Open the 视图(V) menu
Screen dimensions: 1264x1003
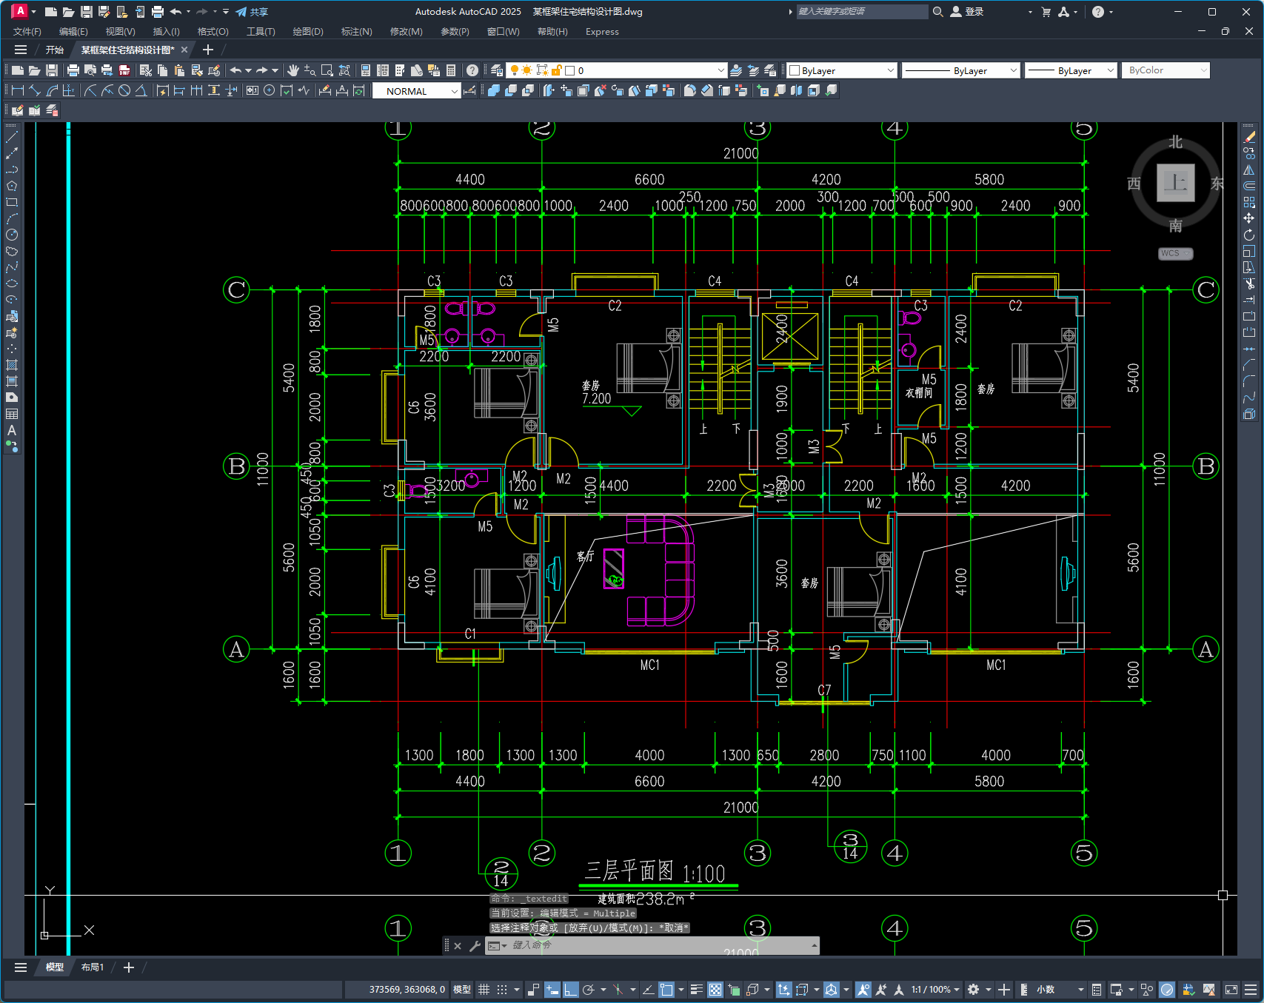pyautogui.click(x=120, y=32)
